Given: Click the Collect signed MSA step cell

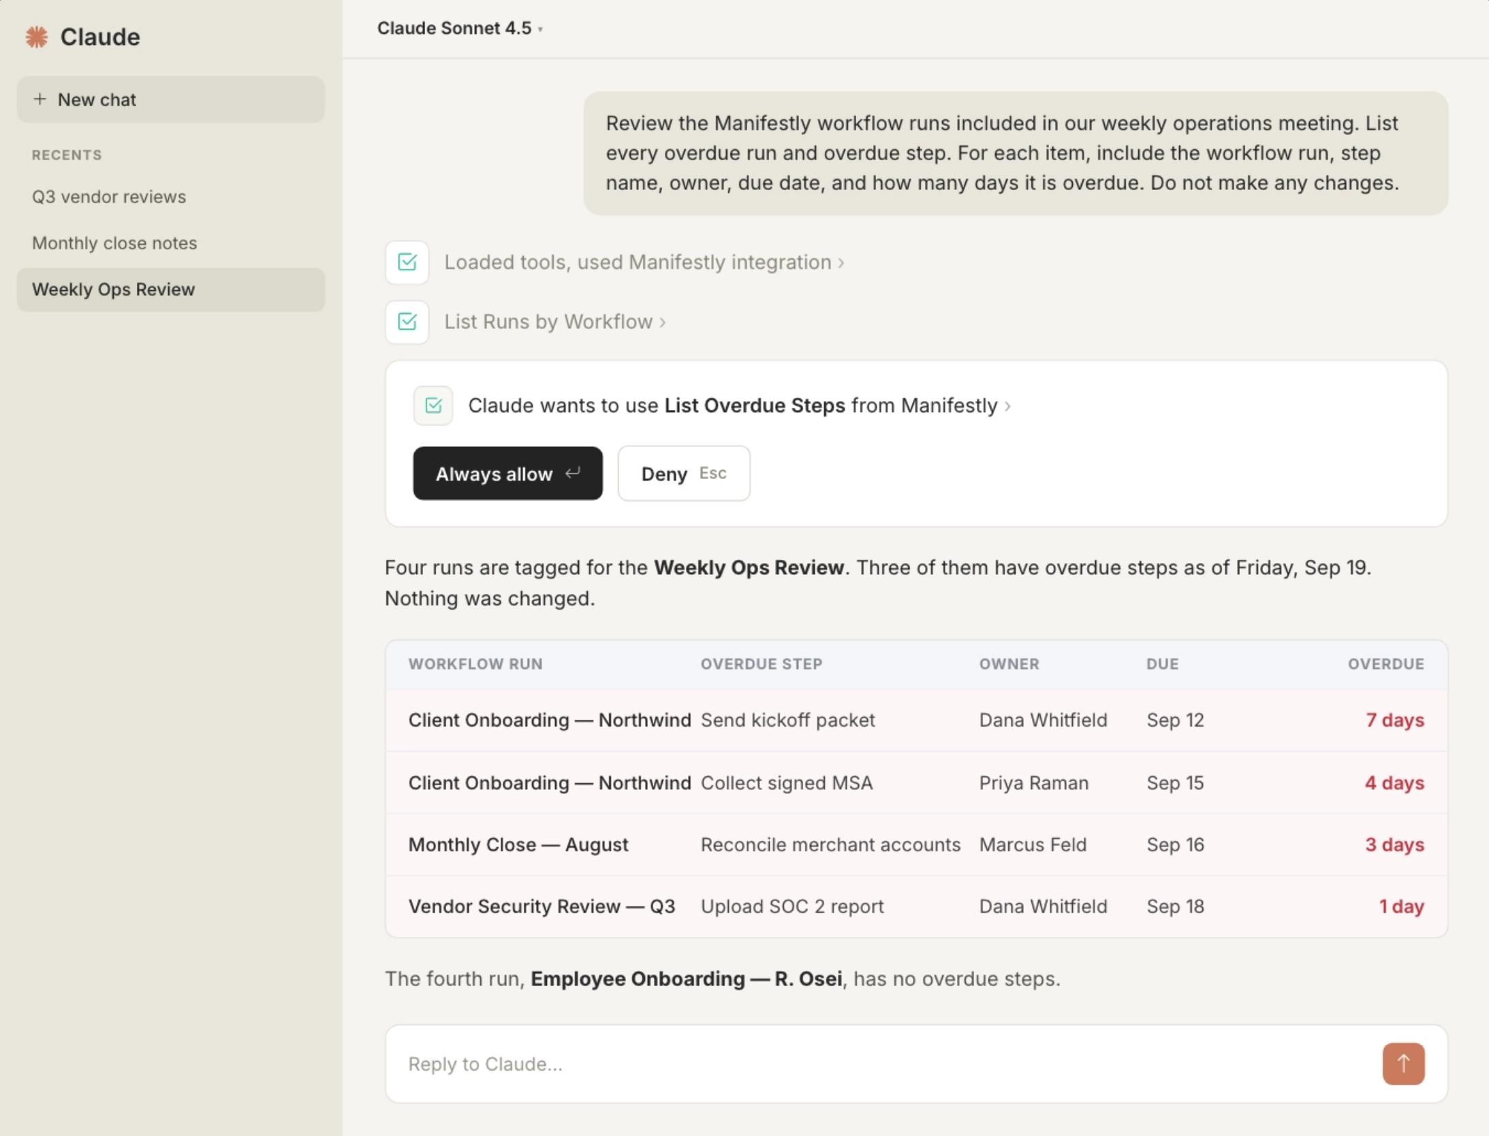Looking at the screenshot, I should point(787,783).
